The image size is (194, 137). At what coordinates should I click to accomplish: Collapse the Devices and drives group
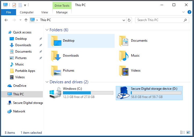click(x=47, y=82)
